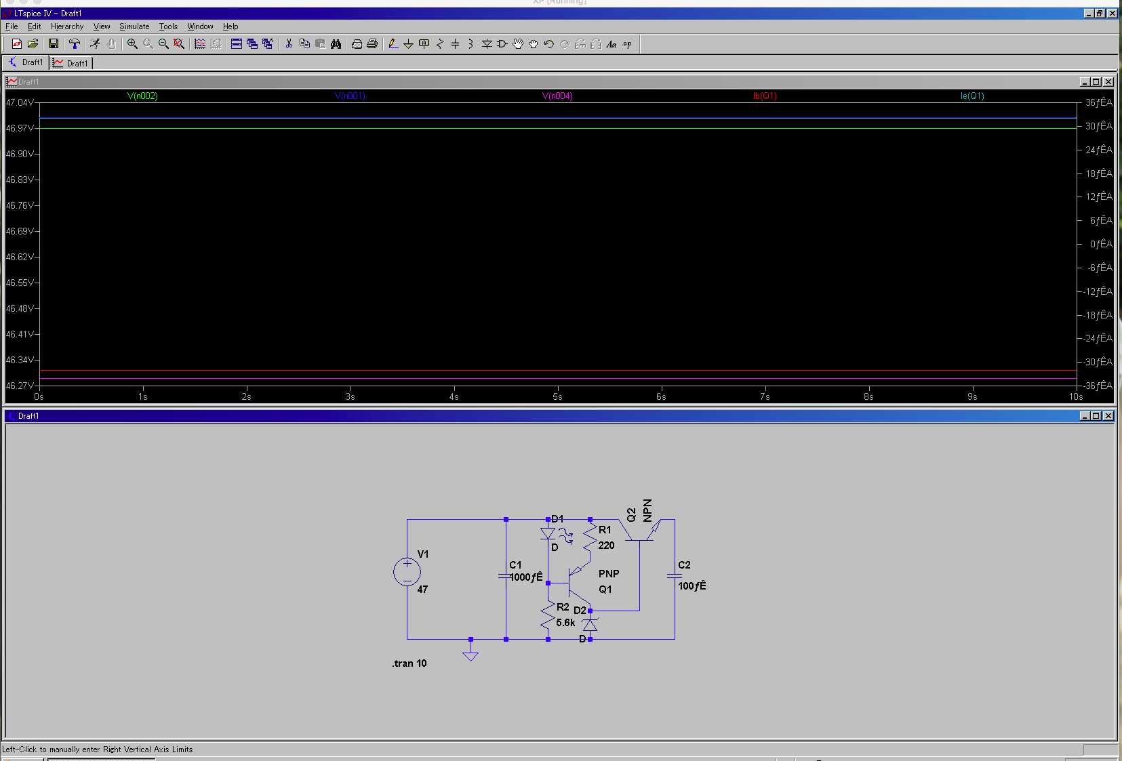Click voltage source V1 symbol
This screenshot has height=761, width=1122.
coord(407,572)
